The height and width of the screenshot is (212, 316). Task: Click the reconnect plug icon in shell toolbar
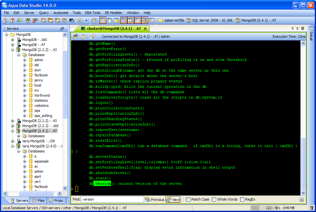76,36
